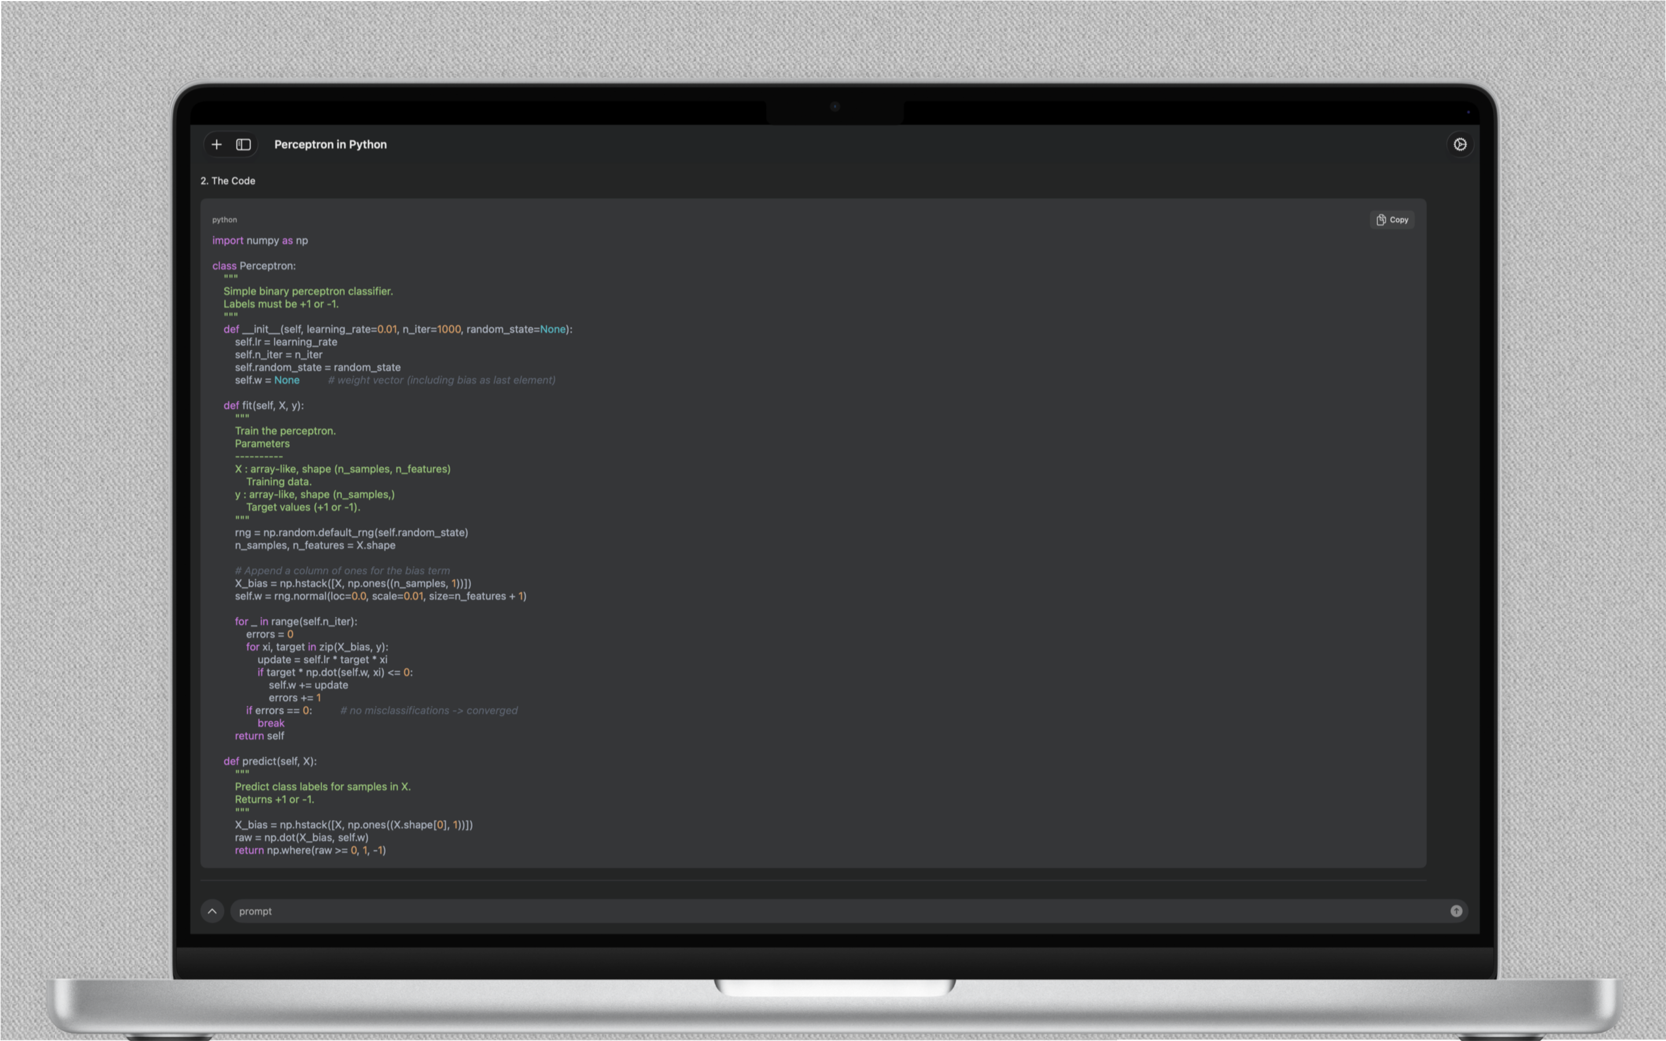Open settings via the gear icon
Image resolution: width=1666 pixels, height=1041 pixels.
pyautogui.click(x=1459, y=145)
